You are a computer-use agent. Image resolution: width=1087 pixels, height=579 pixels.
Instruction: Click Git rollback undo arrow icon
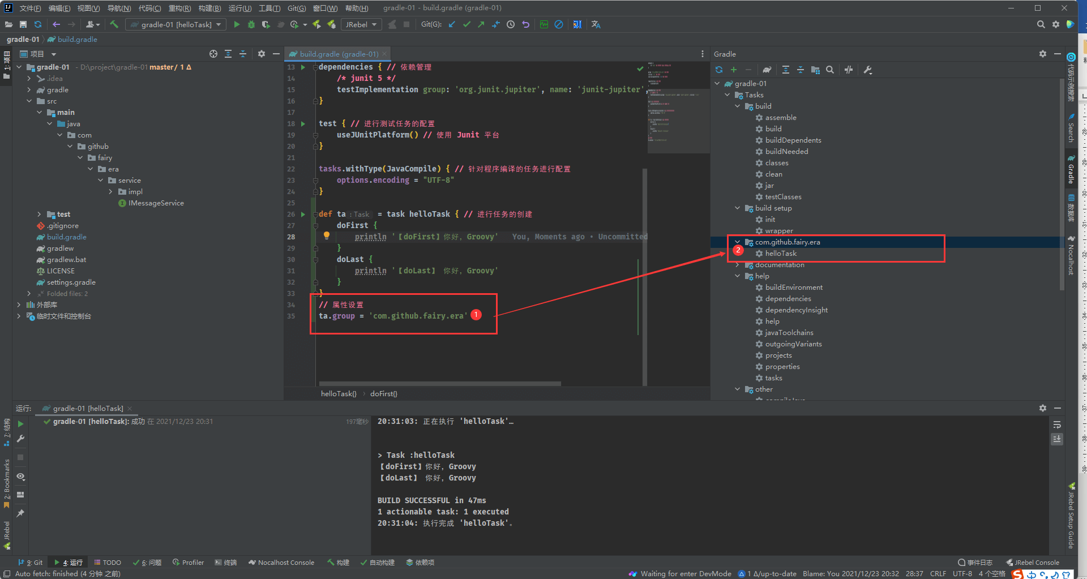pos(525,24)
